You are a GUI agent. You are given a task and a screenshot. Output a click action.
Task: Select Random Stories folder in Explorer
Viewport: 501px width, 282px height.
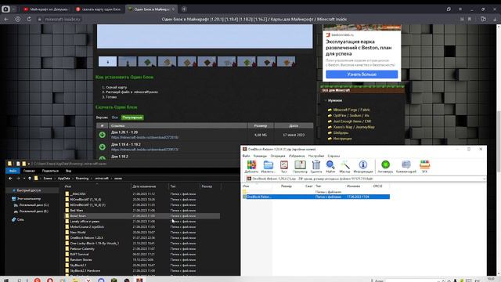coord(81,259)
